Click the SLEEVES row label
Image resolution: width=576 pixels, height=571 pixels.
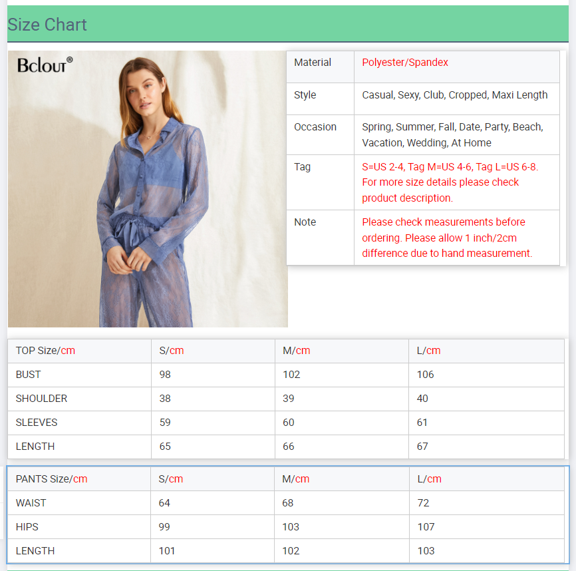click(x=37, y=423)
